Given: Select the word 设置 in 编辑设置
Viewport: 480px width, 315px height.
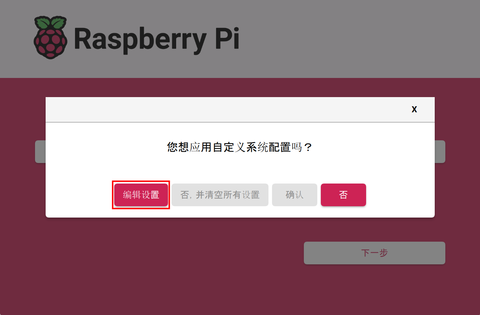Looking at the screenshot, I should click(150, 195).
